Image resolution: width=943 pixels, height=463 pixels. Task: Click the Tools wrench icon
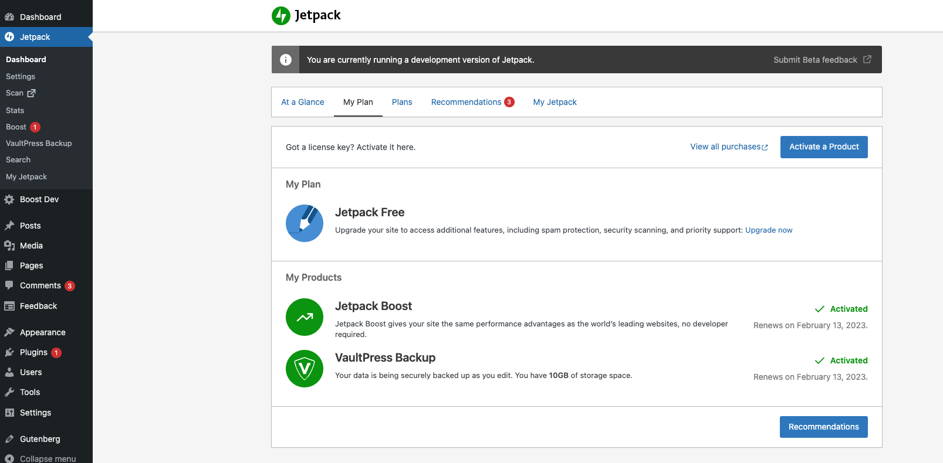[x=9, y=392]
